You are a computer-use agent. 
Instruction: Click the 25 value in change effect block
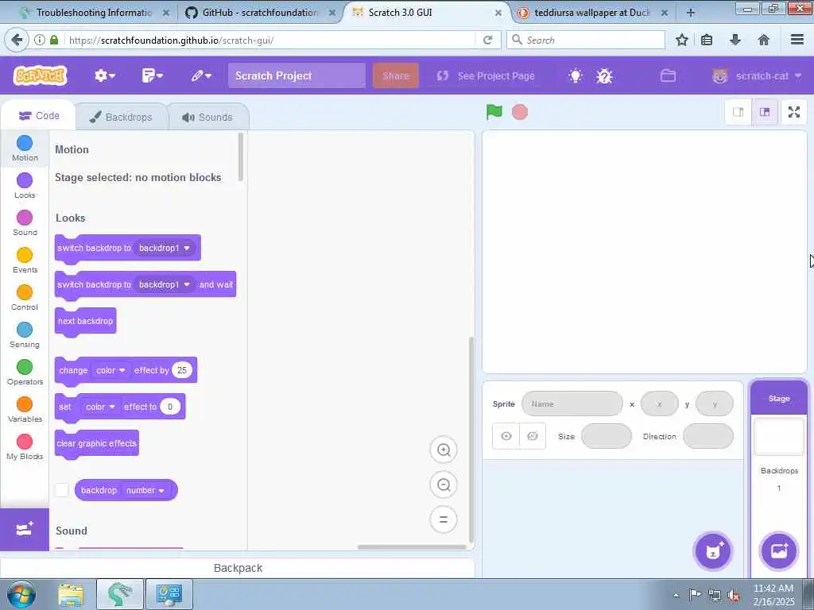click(x=182, y=370)
